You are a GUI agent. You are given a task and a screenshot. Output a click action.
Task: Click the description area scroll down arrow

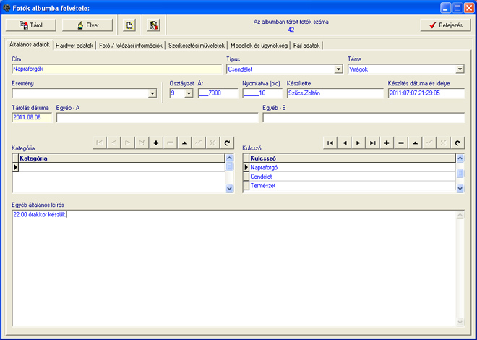point(460,322)
